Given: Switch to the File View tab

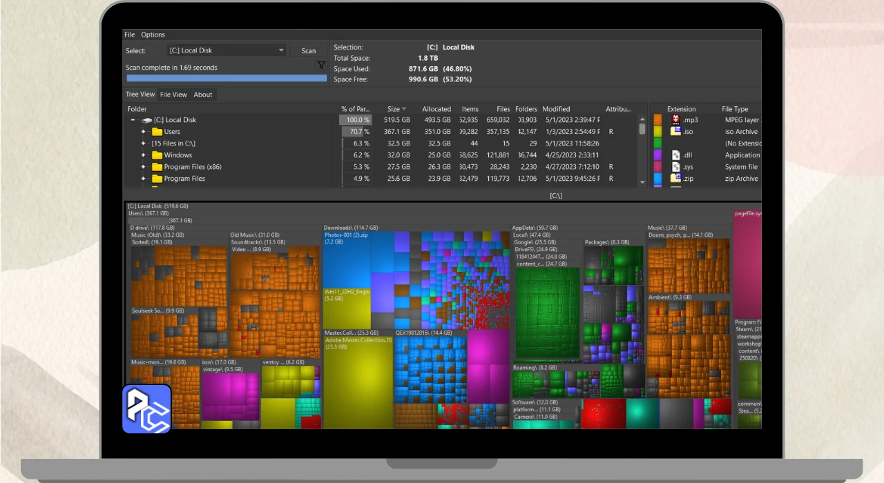Looking at the screenshot, I should coord(173,95).
